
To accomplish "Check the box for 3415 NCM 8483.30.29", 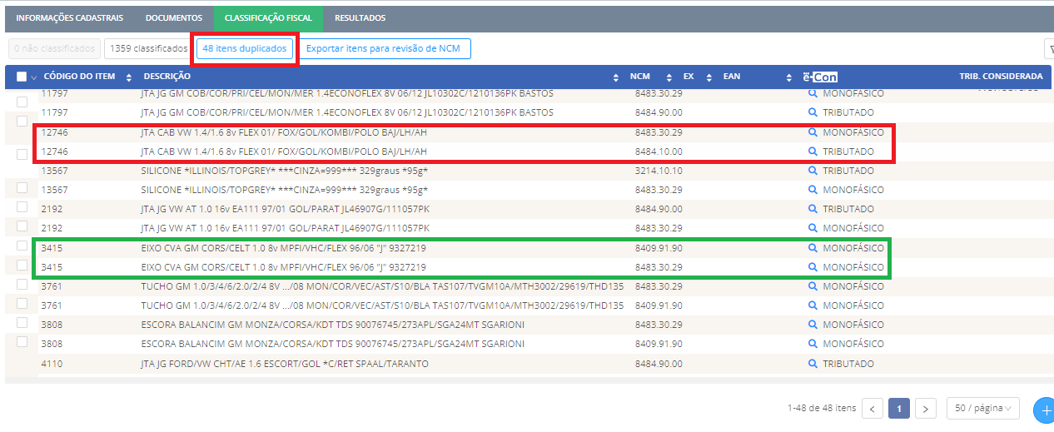I will pos(22,266).
